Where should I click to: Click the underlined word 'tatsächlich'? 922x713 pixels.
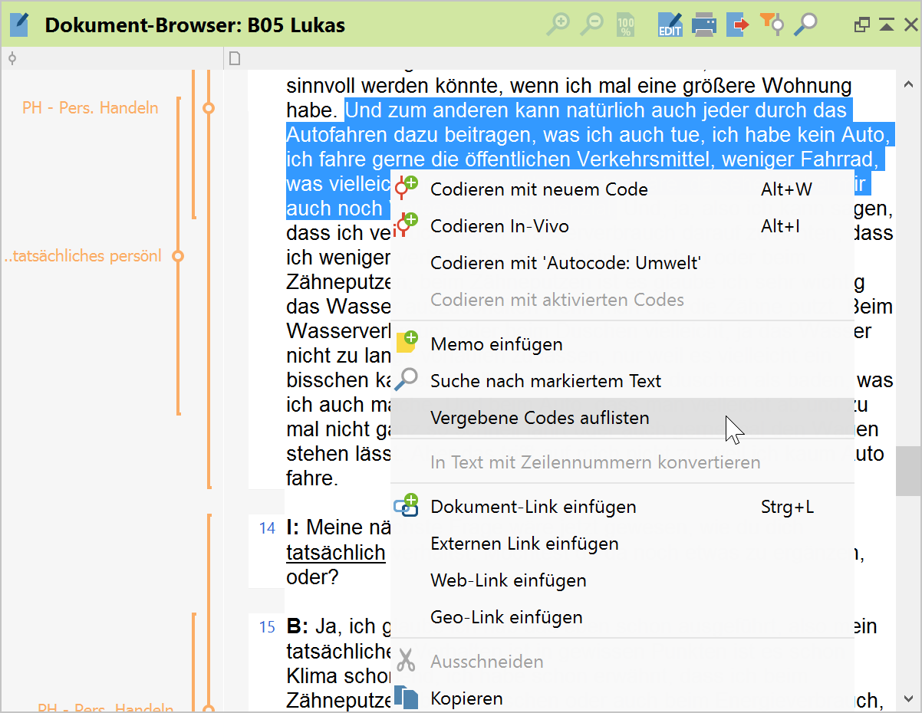point(335,553)
